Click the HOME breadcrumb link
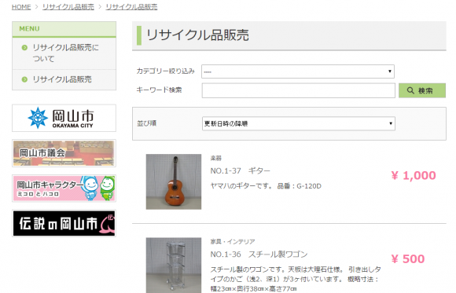 (21, 7)
